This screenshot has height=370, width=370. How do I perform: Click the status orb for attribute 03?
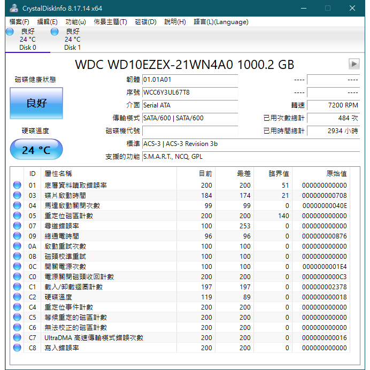click(x=17, y=195)
